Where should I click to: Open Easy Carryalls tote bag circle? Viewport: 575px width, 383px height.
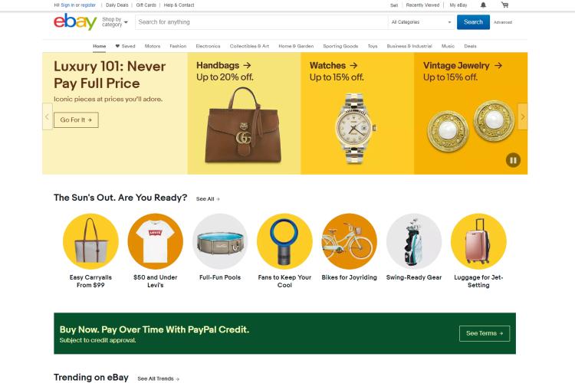[x=90, y=241]
